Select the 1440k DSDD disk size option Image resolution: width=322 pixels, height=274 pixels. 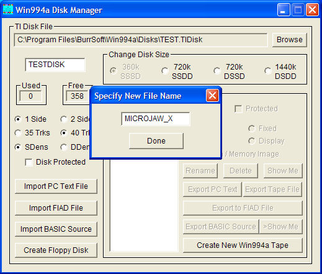pos(268,71)
